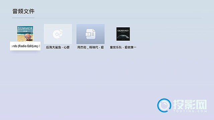Image resolution: width=214 pixels, height=120 pixels.
Task: Select the 周杰伦 _ 杨瑞代 - 爱 label
Action: pyautogui.click(x=91, y=47)
